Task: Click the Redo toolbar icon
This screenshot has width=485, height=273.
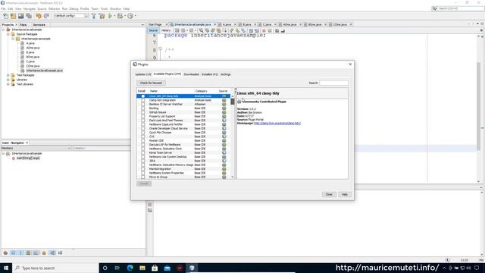Action: coord(46,16)
